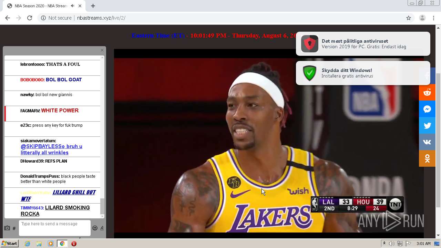The height and width of the screenshot is (248, 441).
Task: Share stream via Messenger
Action: 427,109
